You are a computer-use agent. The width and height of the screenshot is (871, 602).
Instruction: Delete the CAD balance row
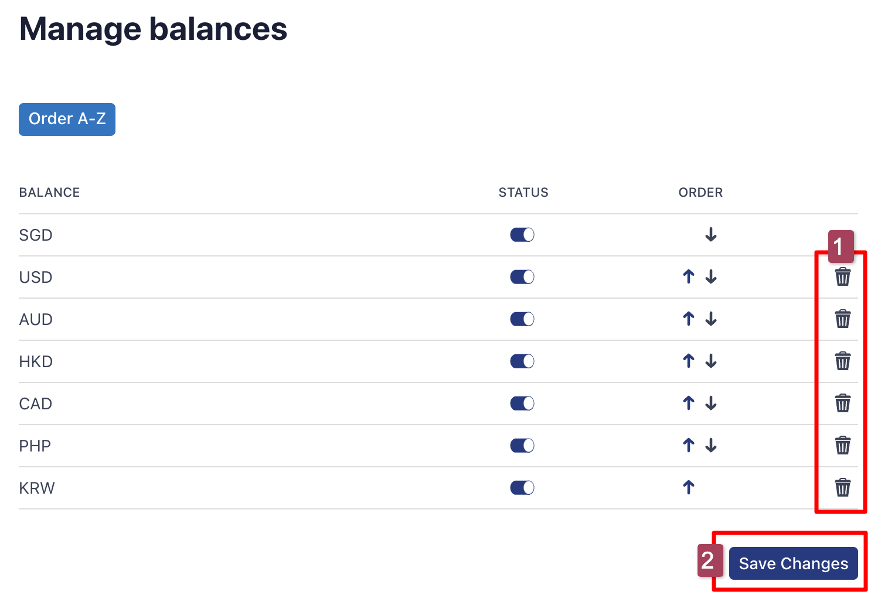point(842,403)
